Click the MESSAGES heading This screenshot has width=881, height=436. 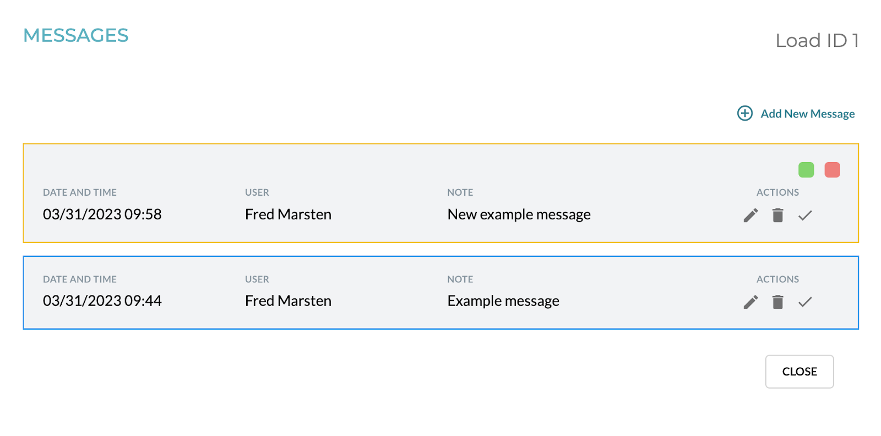pos(76,35)
